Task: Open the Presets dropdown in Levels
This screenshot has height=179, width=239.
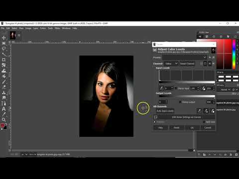Action: pos(185,58)
